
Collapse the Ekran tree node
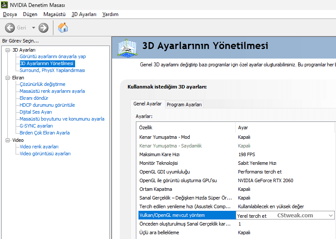(8, 78)
